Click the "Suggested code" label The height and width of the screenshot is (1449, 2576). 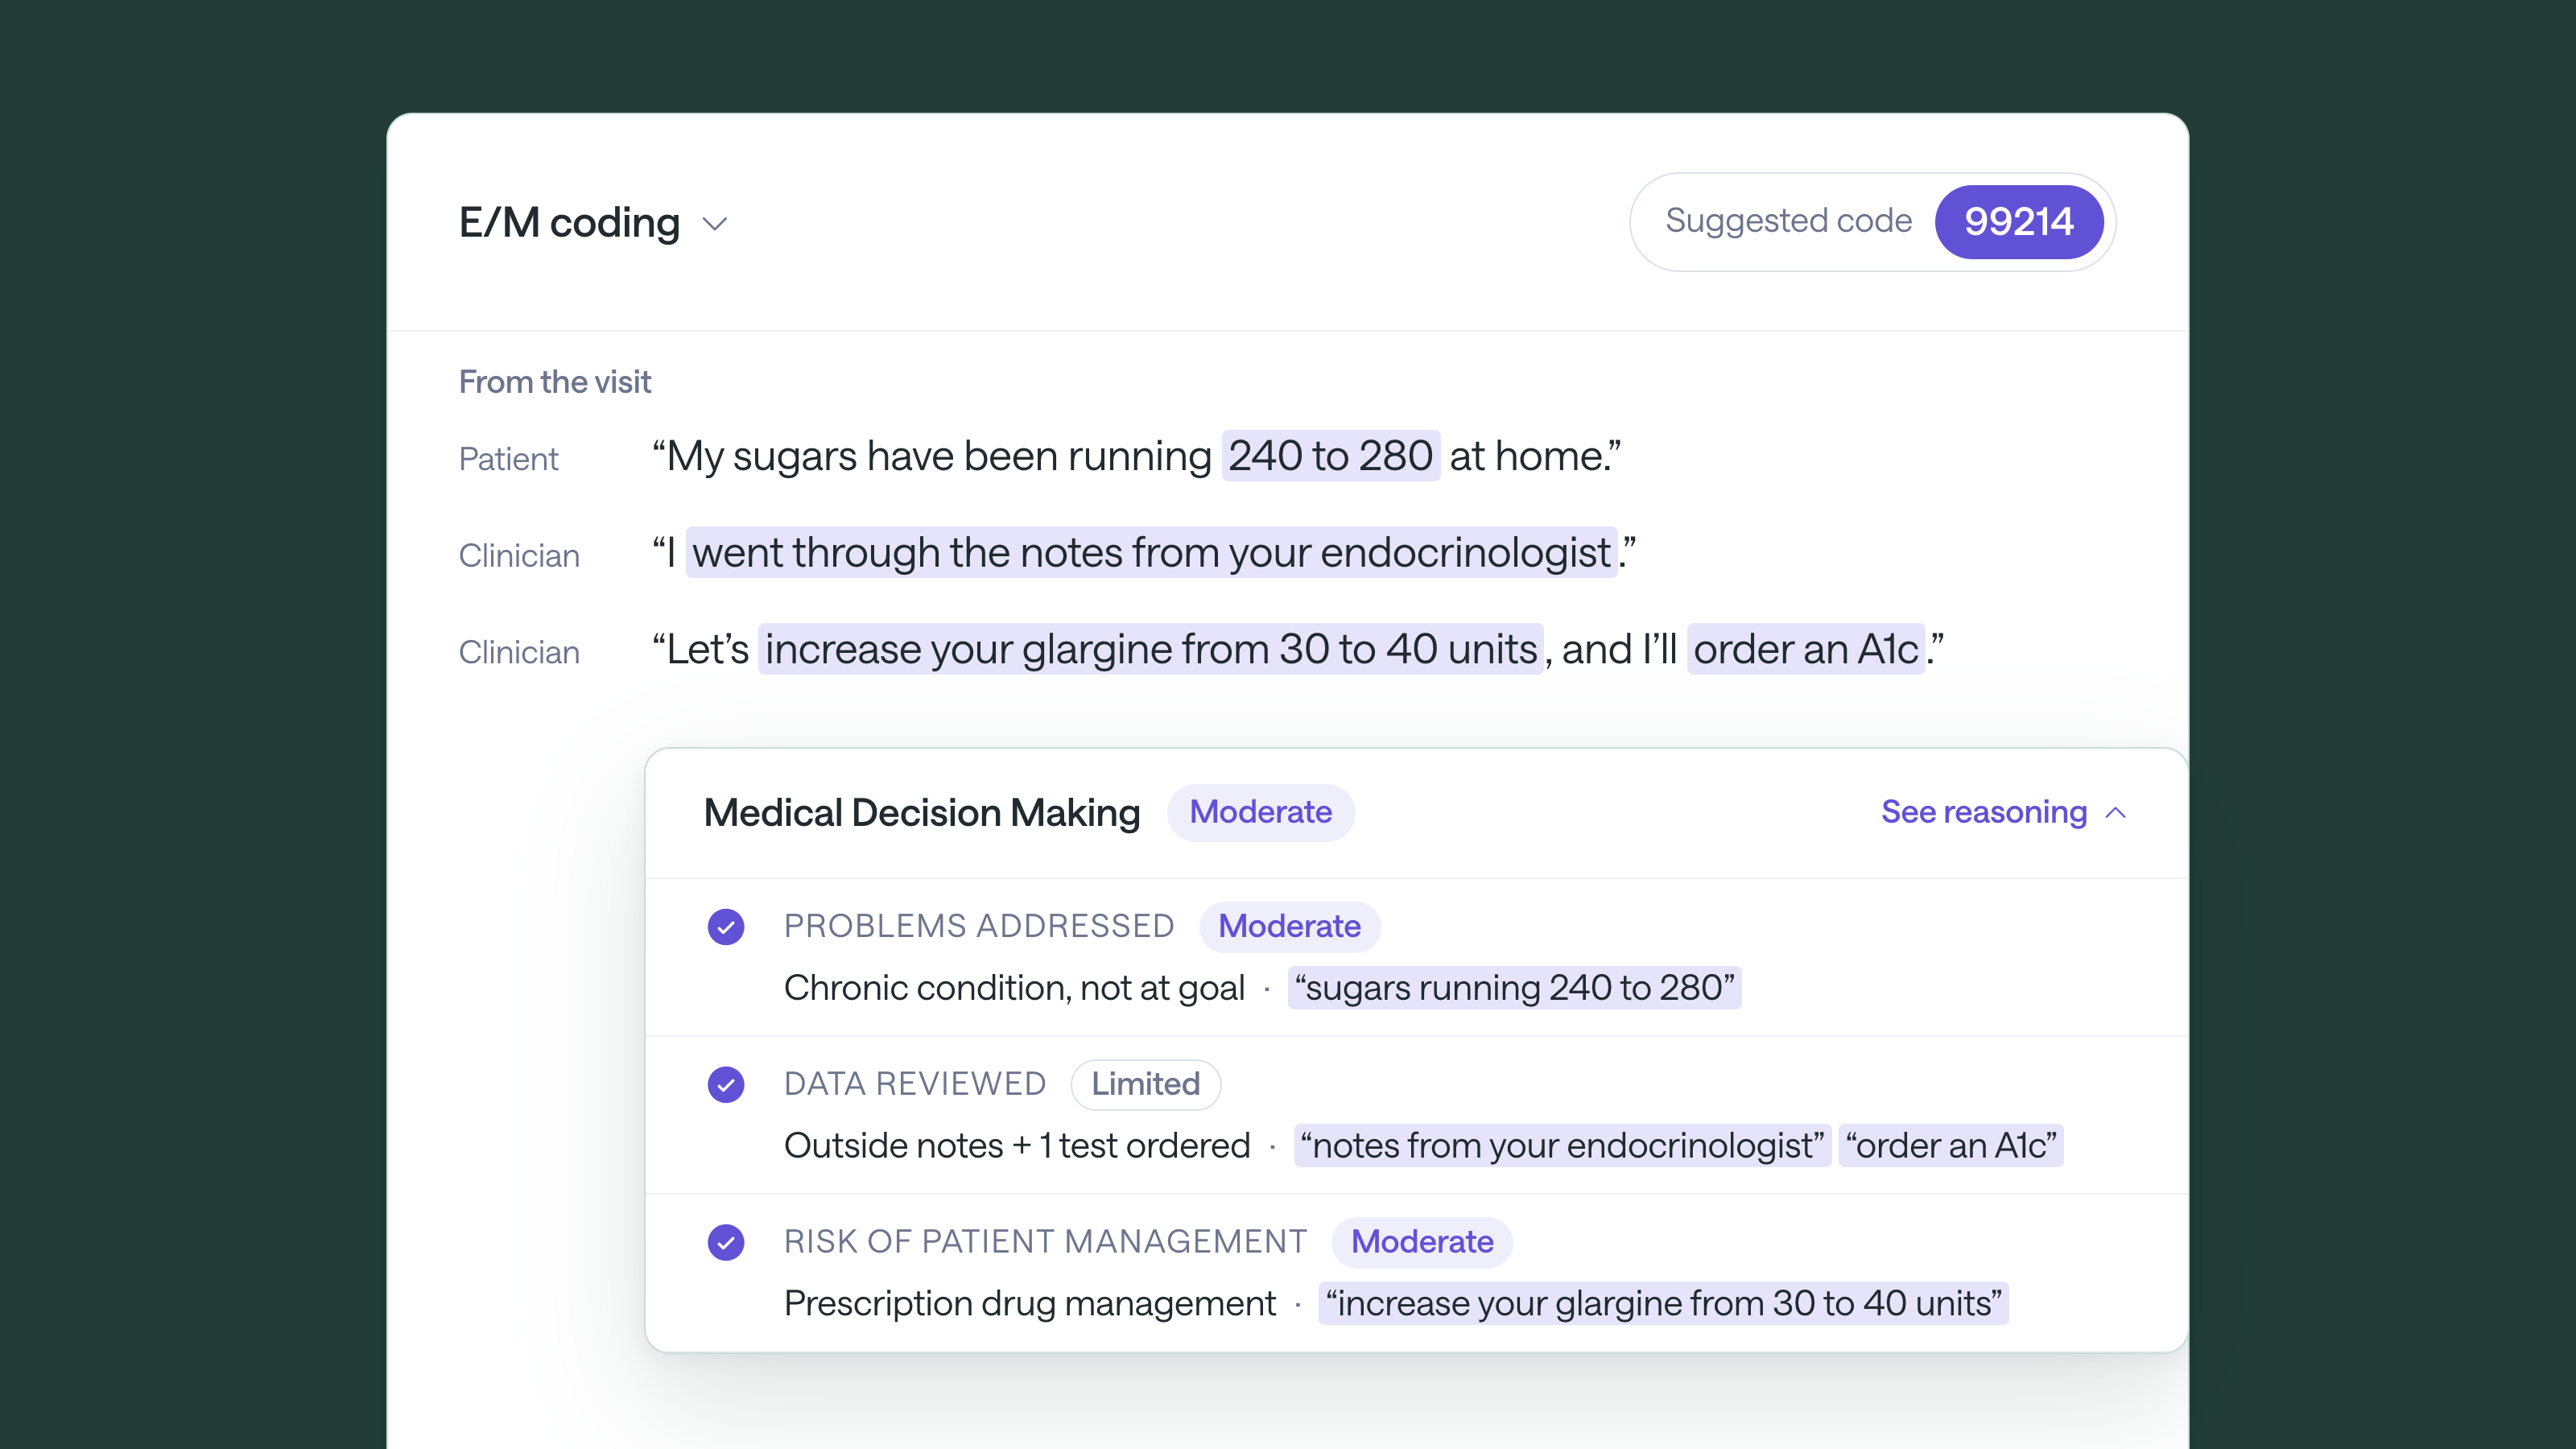tap(1788, 221)
